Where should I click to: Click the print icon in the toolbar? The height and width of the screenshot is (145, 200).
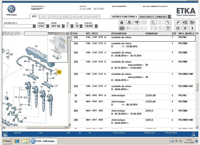point(122,23)
